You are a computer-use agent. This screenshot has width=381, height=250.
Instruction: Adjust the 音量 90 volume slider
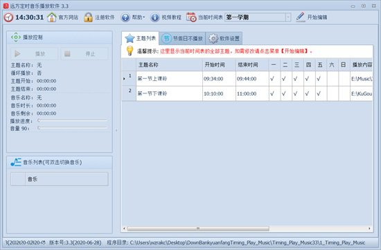pos(73,128)
